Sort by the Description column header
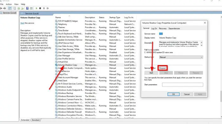 (x=91, y=17)
